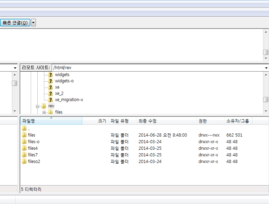Click the folder icon of parent directory row

point(24,128)
